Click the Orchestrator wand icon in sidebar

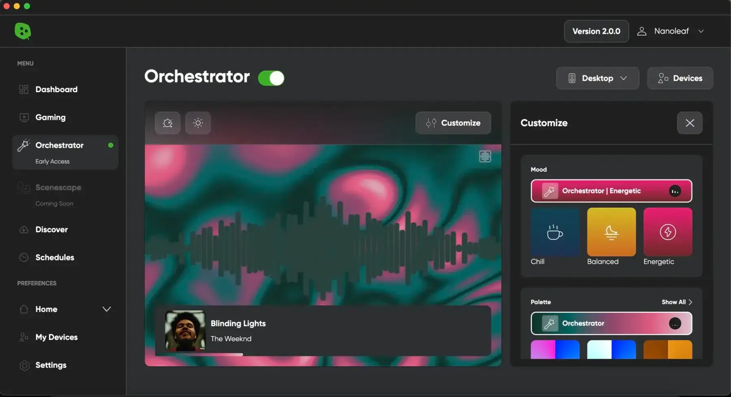[x=24, y=145]
